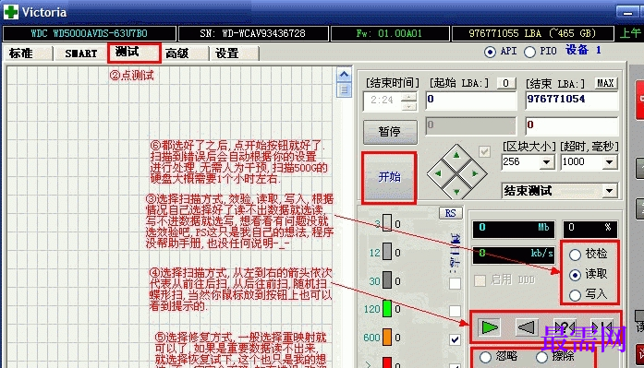
Task: Click the 30 ms dark gray block
Action: [x=387, y=280]
